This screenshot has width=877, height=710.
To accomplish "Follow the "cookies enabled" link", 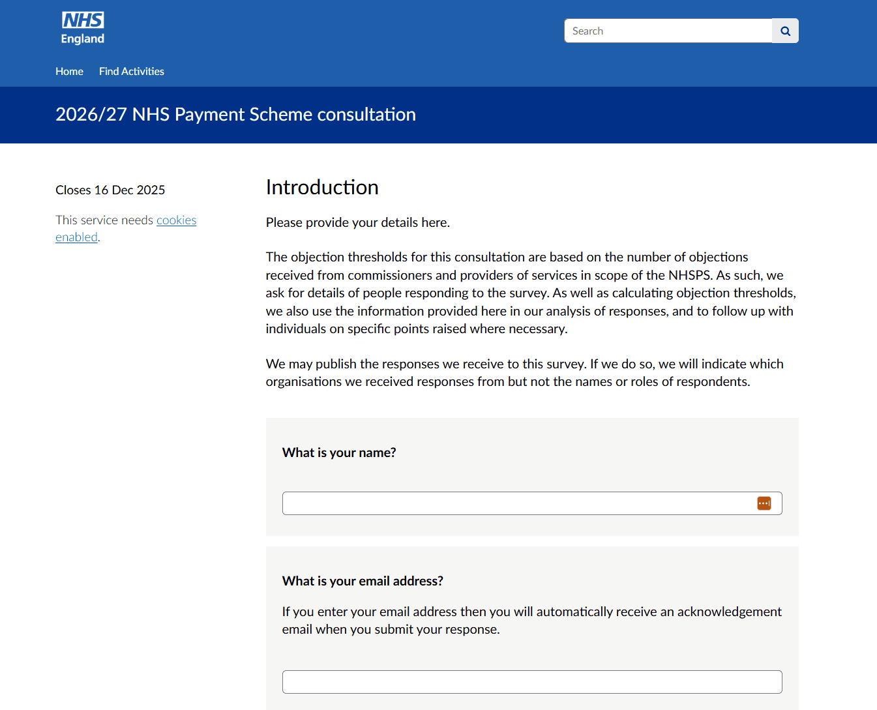I will (176, 220).
